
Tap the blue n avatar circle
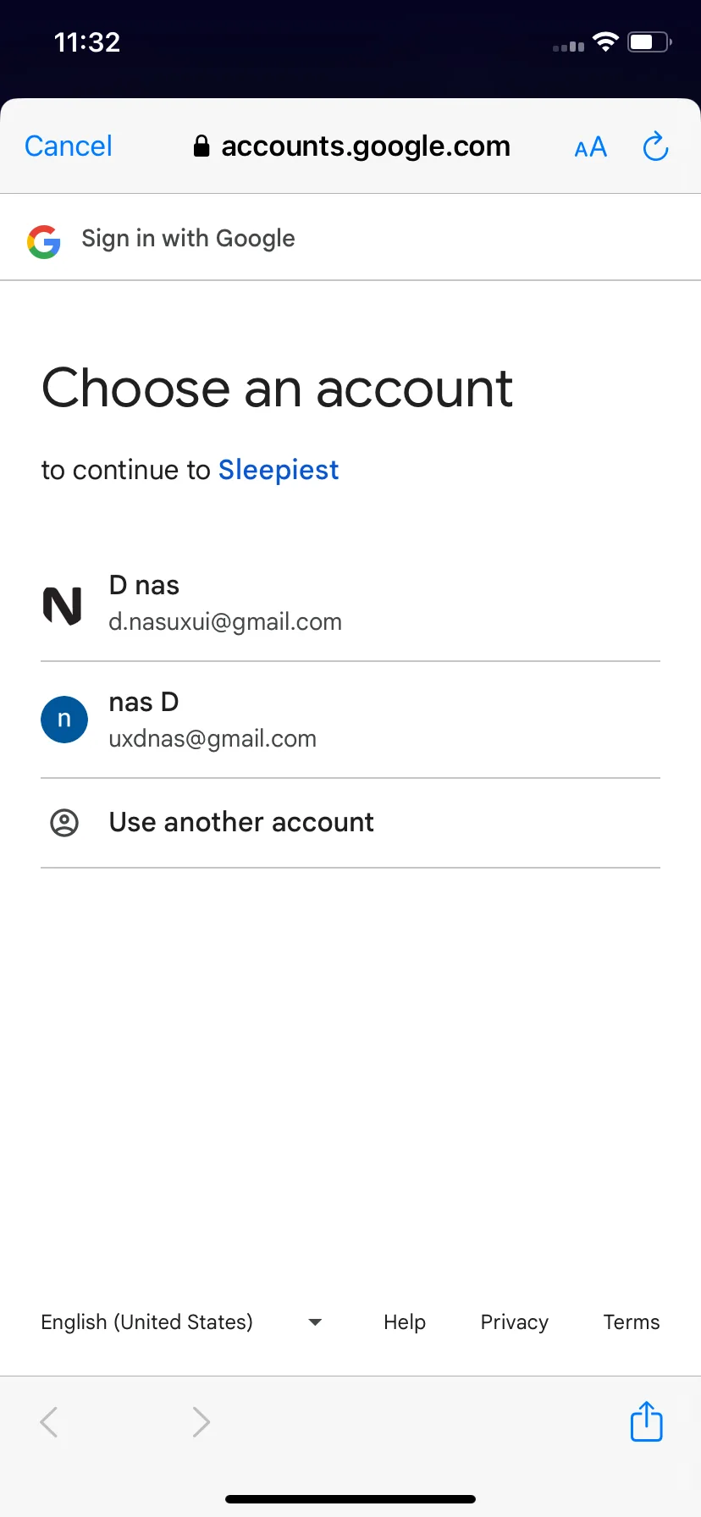(64, 720)
